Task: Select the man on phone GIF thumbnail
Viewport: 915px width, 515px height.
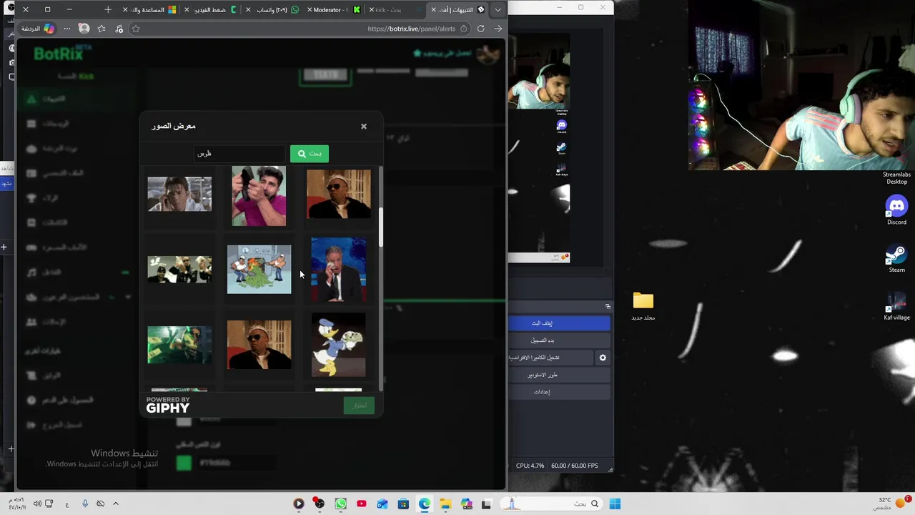Action: (179, 194)
